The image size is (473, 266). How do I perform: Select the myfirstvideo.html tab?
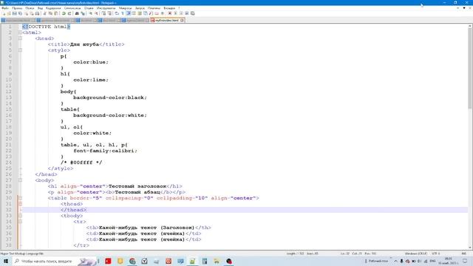167,20
